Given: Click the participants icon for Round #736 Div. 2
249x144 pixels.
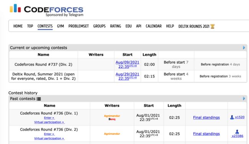Looking at the screenshot, I should coord(237,132).
